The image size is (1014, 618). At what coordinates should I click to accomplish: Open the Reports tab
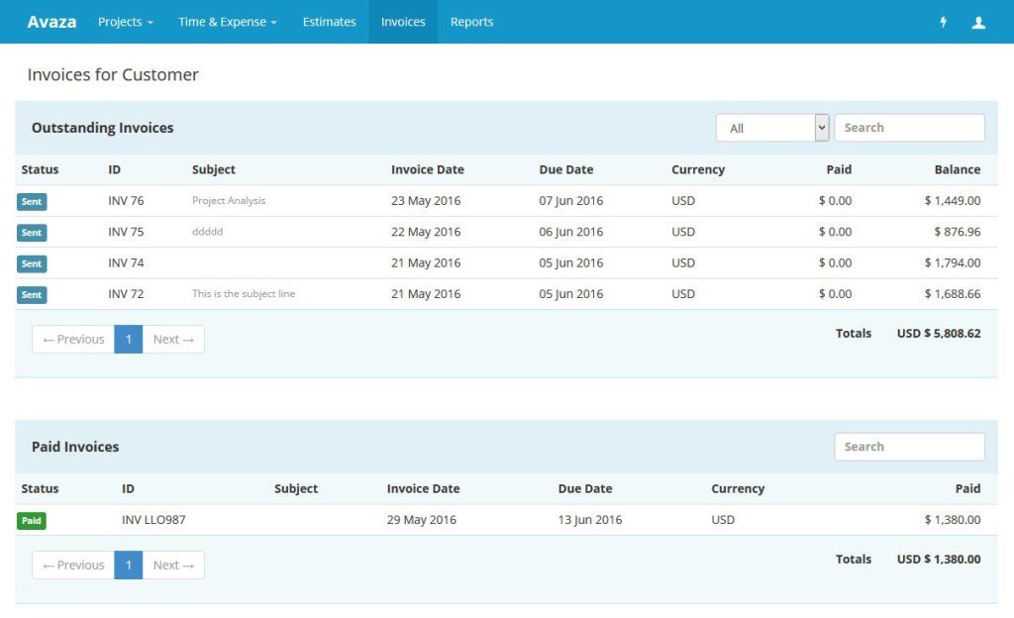(x=472, y=21)
